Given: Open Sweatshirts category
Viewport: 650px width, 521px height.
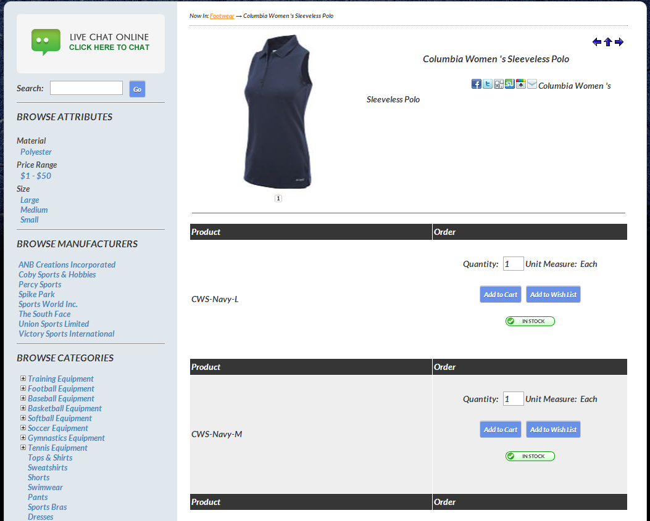Looking at the screenshot, I should 48,467.
